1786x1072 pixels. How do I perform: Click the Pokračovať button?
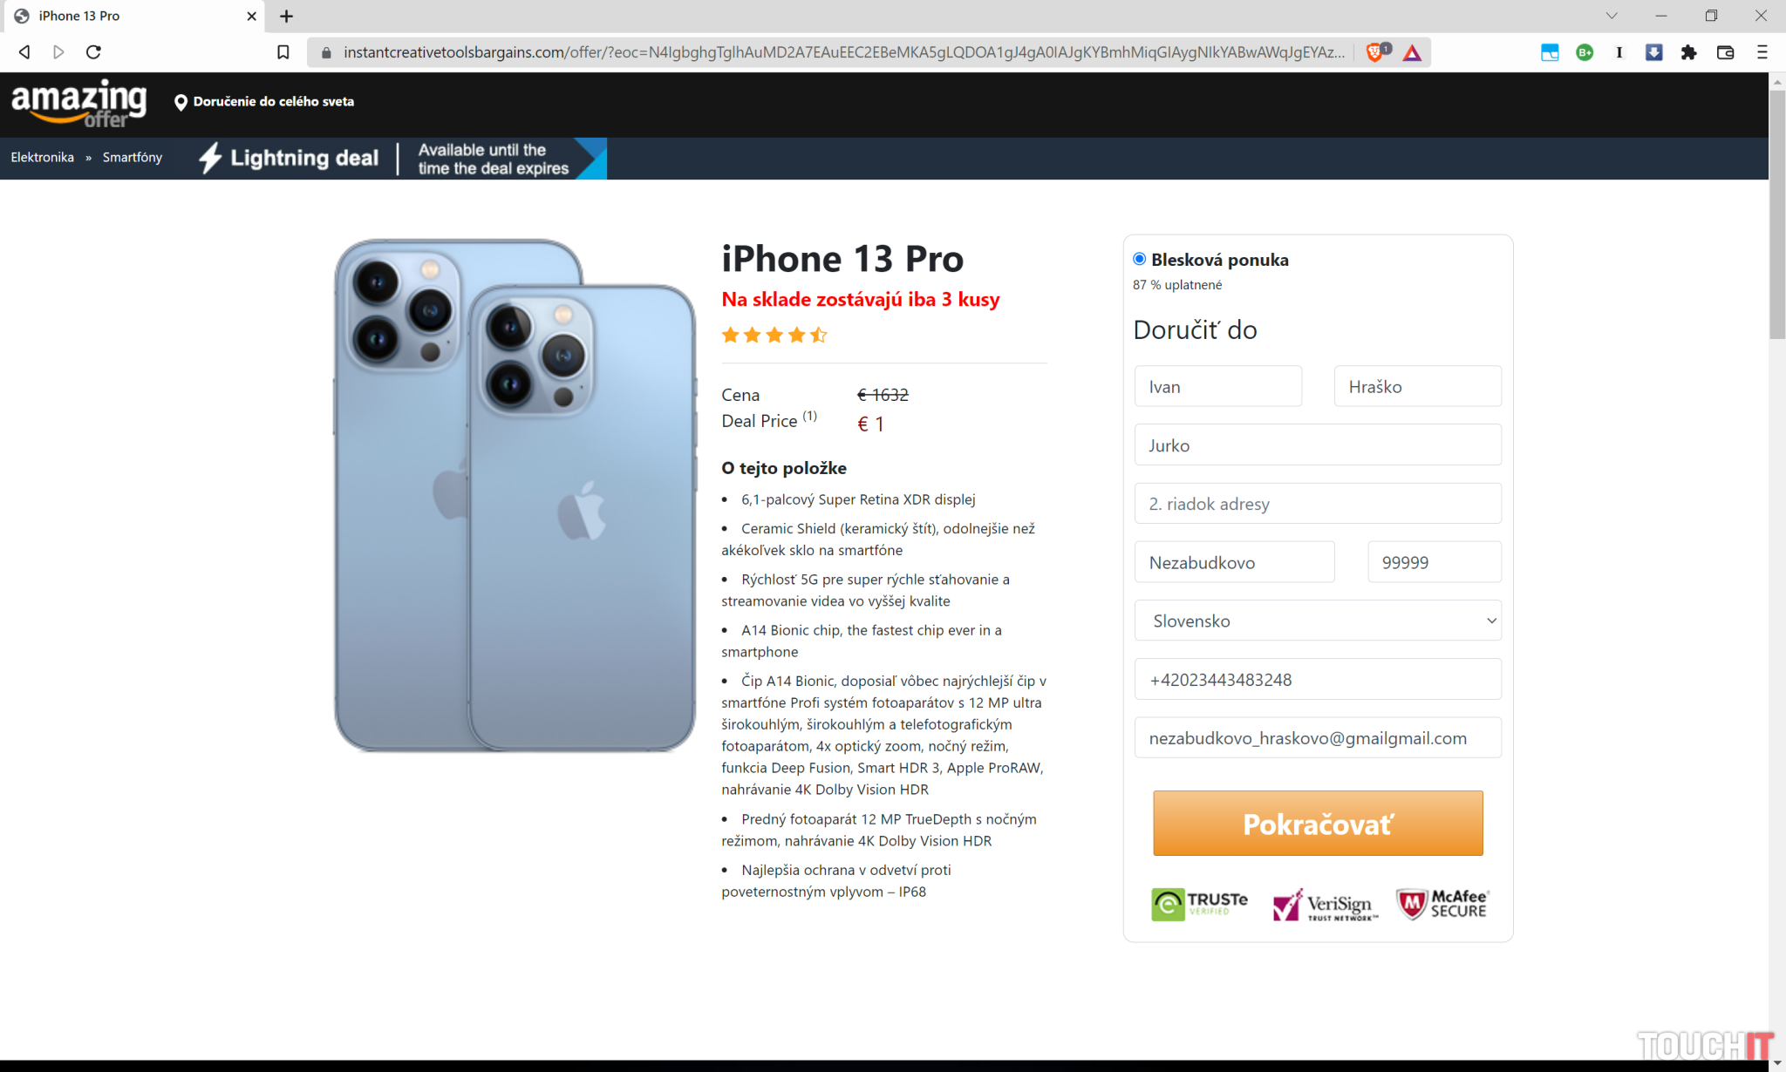[1318, 823]
